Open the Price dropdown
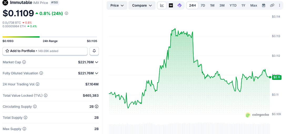Image resolution: width=286 pixels, height=134 pixels. tap(117, 6)
